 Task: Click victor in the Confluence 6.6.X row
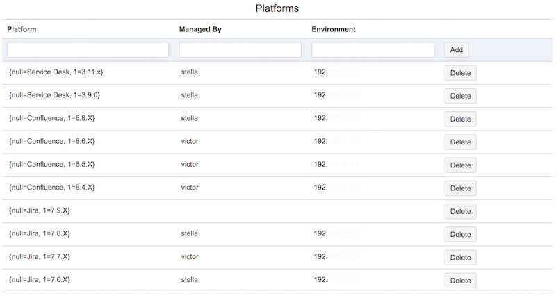(x=190, y=141)
